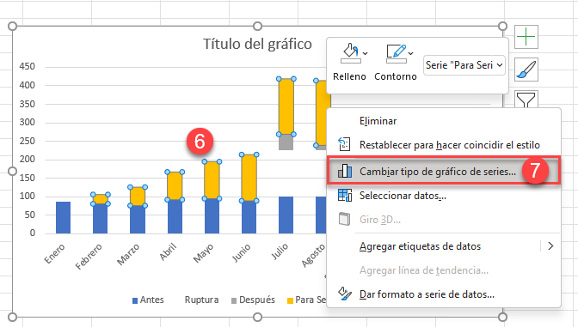Choose Eliminar from the context menu
The height and width of the screenshot is (327, 578).
pos(444,121)
